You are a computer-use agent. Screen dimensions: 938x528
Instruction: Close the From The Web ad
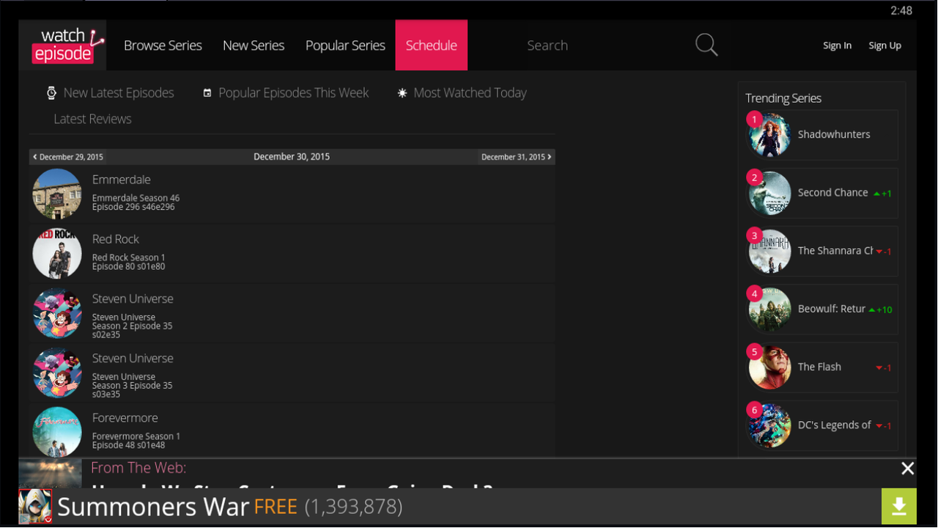[907, 468]
